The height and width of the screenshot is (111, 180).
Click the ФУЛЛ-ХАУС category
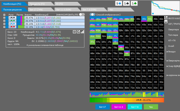(x=174, y=18)
